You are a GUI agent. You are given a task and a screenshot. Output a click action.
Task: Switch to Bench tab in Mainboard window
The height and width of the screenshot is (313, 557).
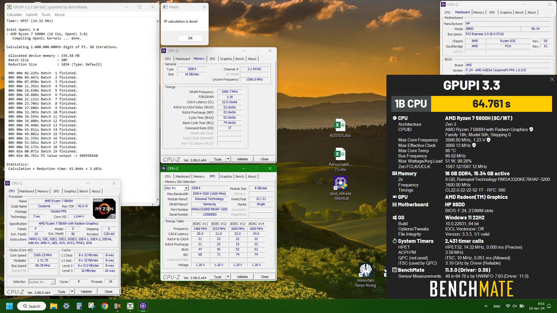pos(520,12)
